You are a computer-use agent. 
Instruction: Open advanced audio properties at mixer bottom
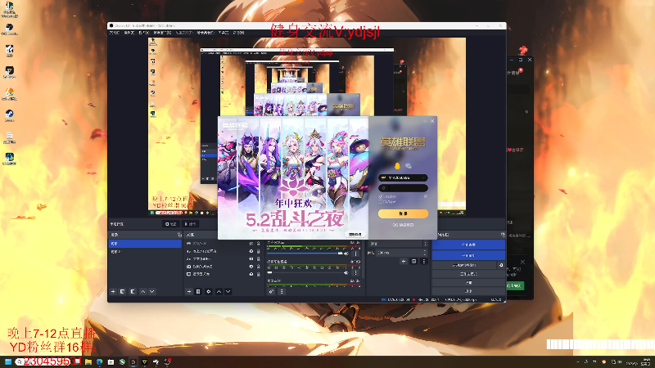tap(272, 292)
